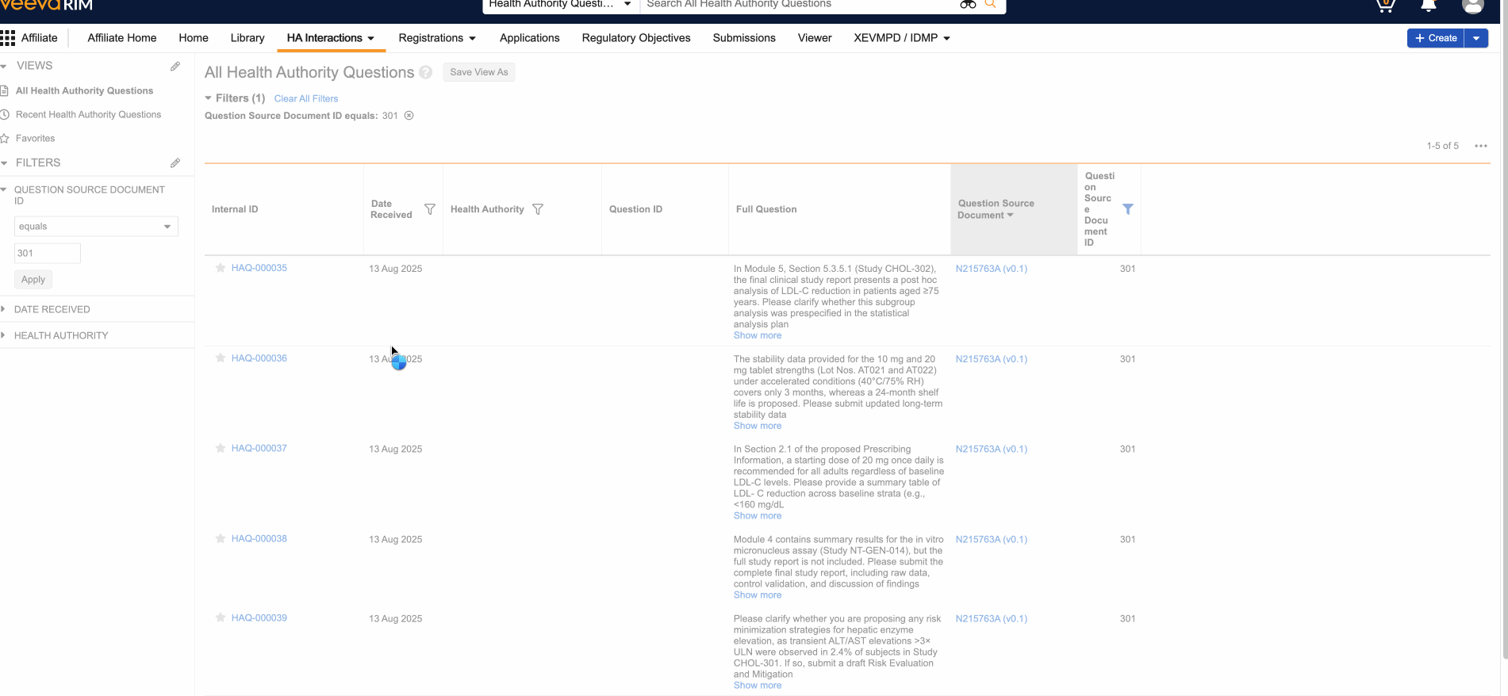
Task: Open the app grid launcher icon
Action: point(8,38)
